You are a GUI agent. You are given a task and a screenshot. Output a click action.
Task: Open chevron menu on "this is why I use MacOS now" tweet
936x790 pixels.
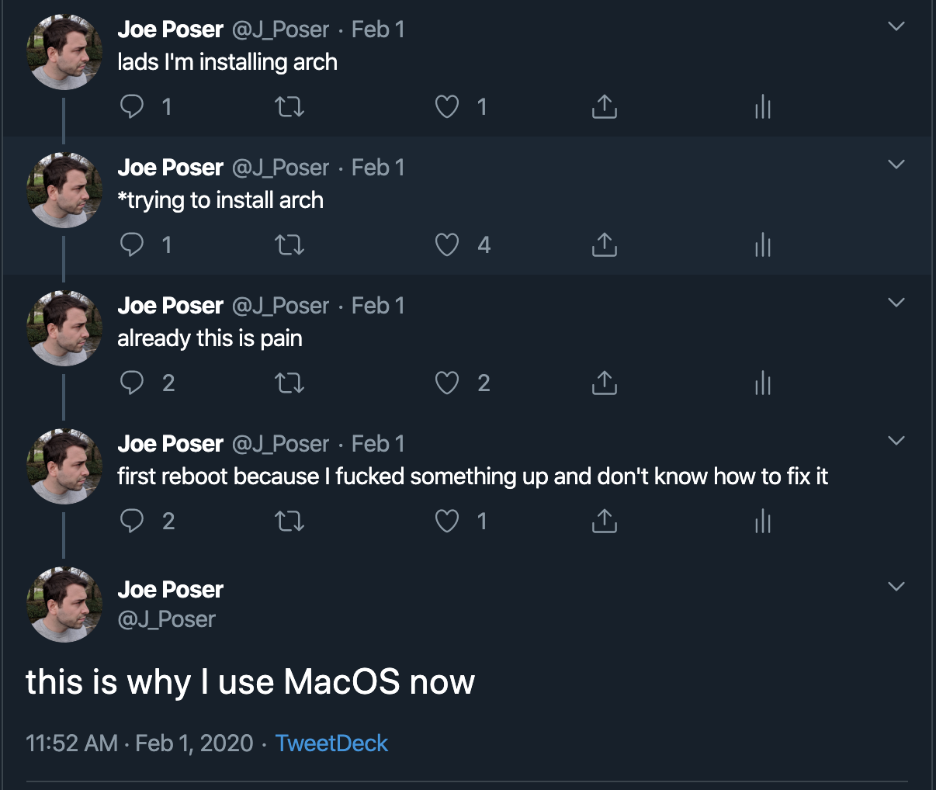click(x=896, y=587)
